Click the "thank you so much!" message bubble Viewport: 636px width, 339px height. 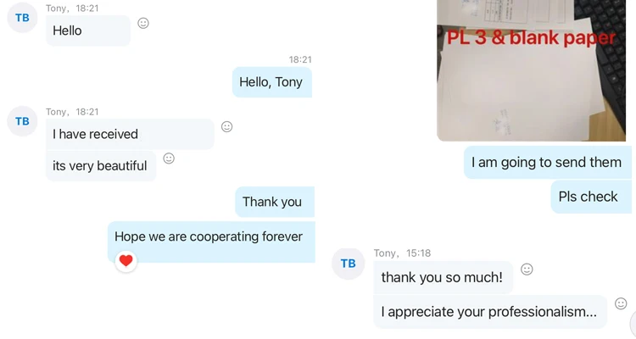(x=443, y=277)
